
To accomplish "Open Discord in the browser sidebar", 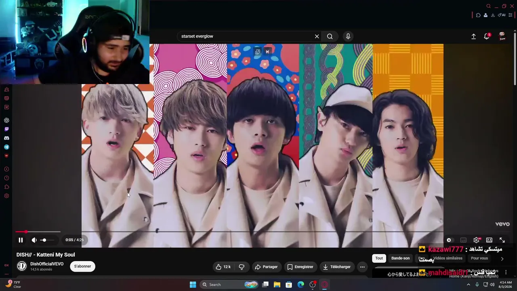I will (6, 138).
